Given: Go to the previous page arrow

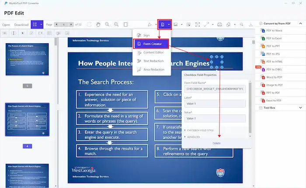Looking at the screenshot, I should (56, 24).
